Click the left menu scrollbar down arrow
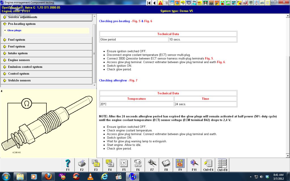Image resolution: width=290 pixels, height=181 pixels. click(x=95, y=85)
